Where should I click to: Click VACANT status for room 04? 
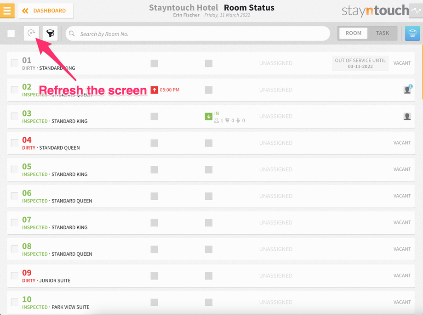pyautogui.click(x=402, y=143)
